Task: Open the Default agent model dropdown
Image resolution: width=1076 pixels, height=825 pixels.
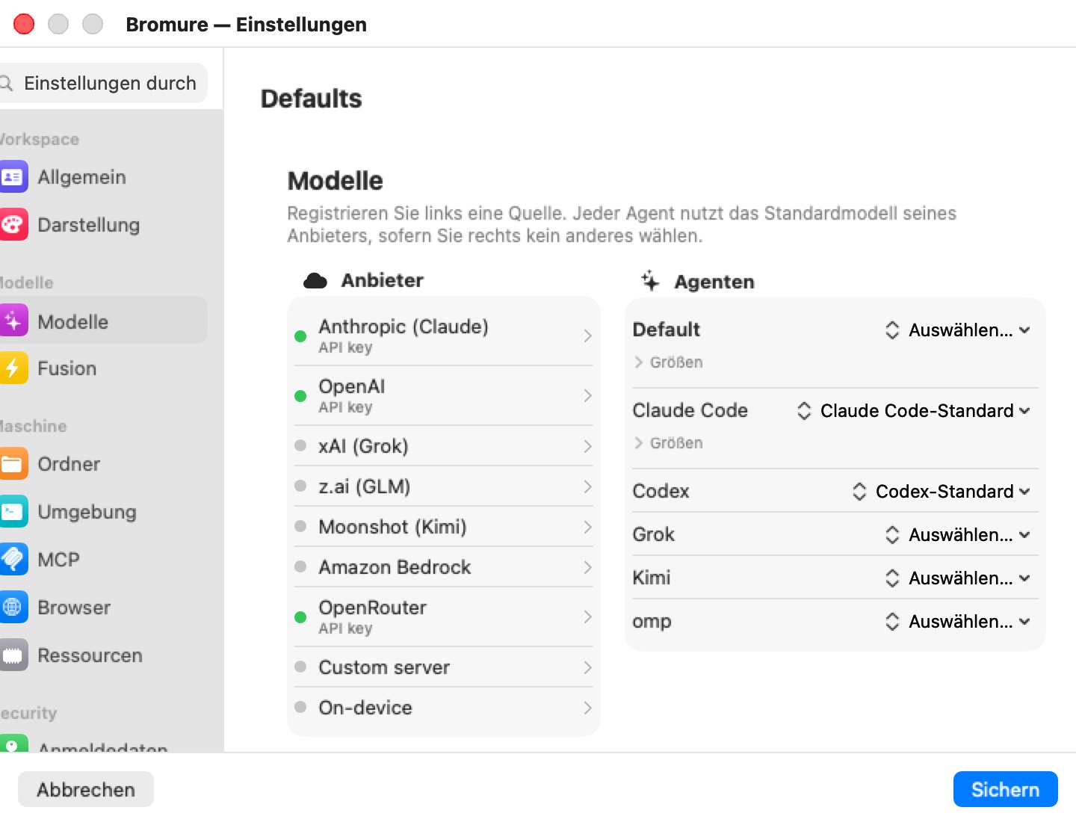Action: [x=958, y=330]
